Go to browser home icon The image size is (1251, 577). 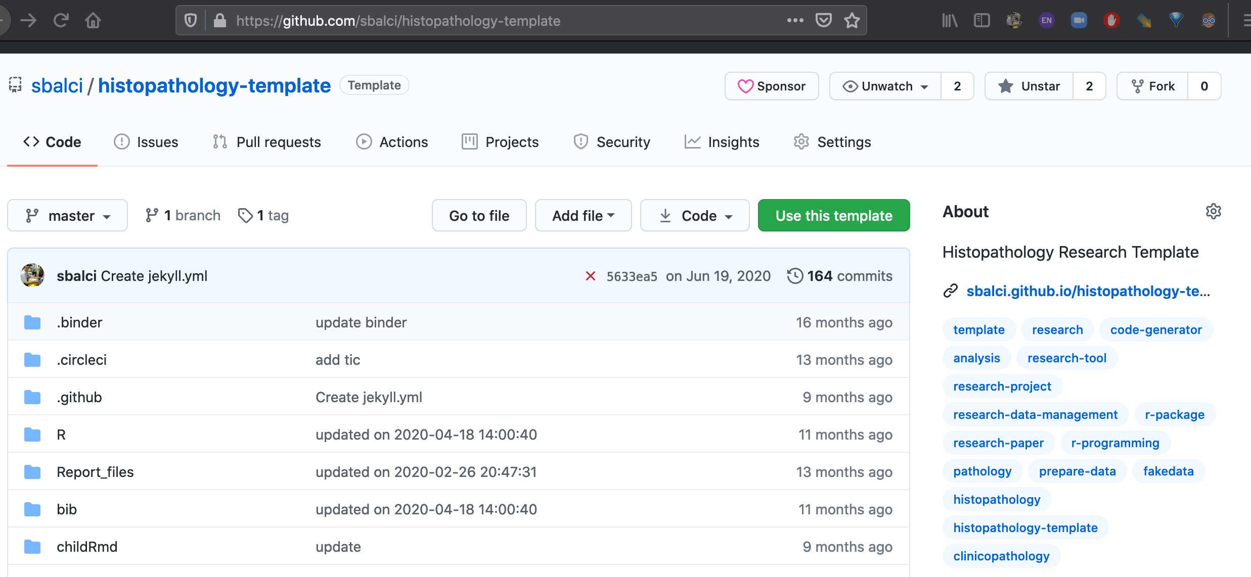click(x=93, y=21)
